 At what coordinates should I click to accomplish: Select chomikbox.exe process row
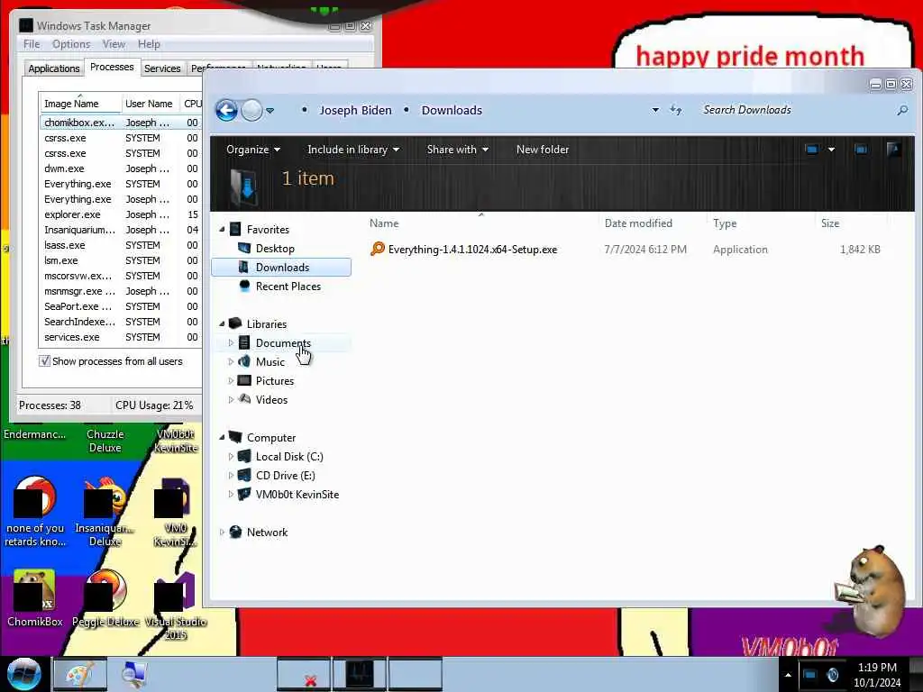point(121,123)
